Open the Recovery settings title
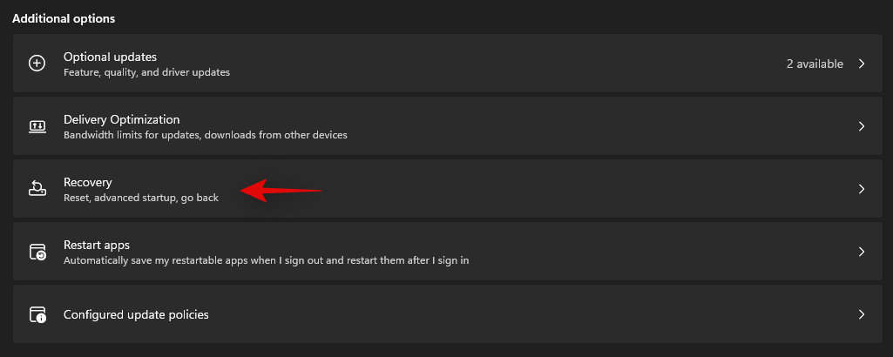This screenshot has height=357, width=893. tap(88, 182)
